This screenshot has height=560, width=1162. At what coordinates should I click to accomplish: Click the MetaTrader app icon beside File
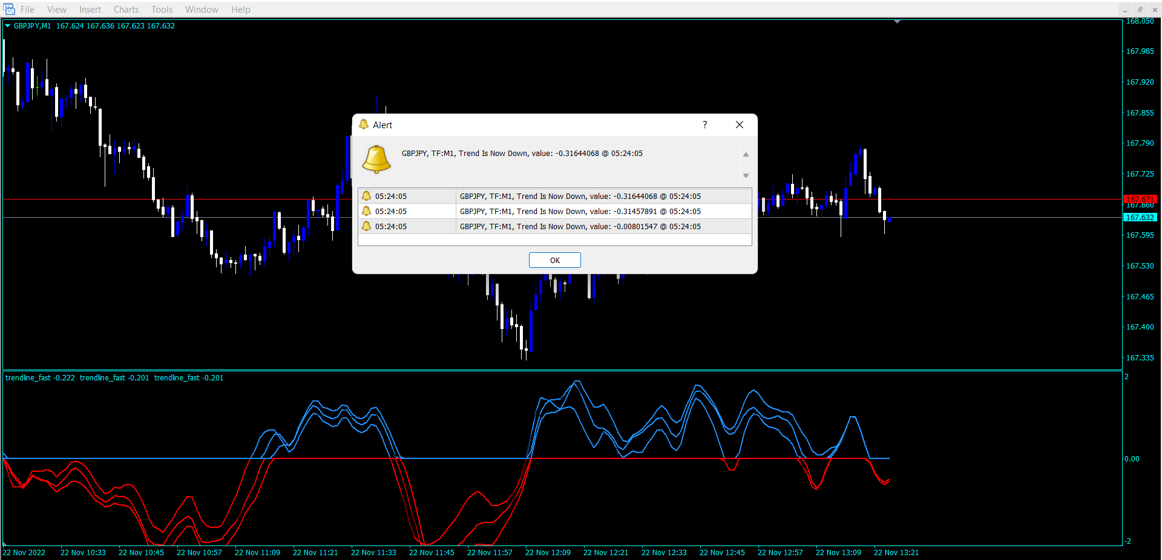[9, 9]
